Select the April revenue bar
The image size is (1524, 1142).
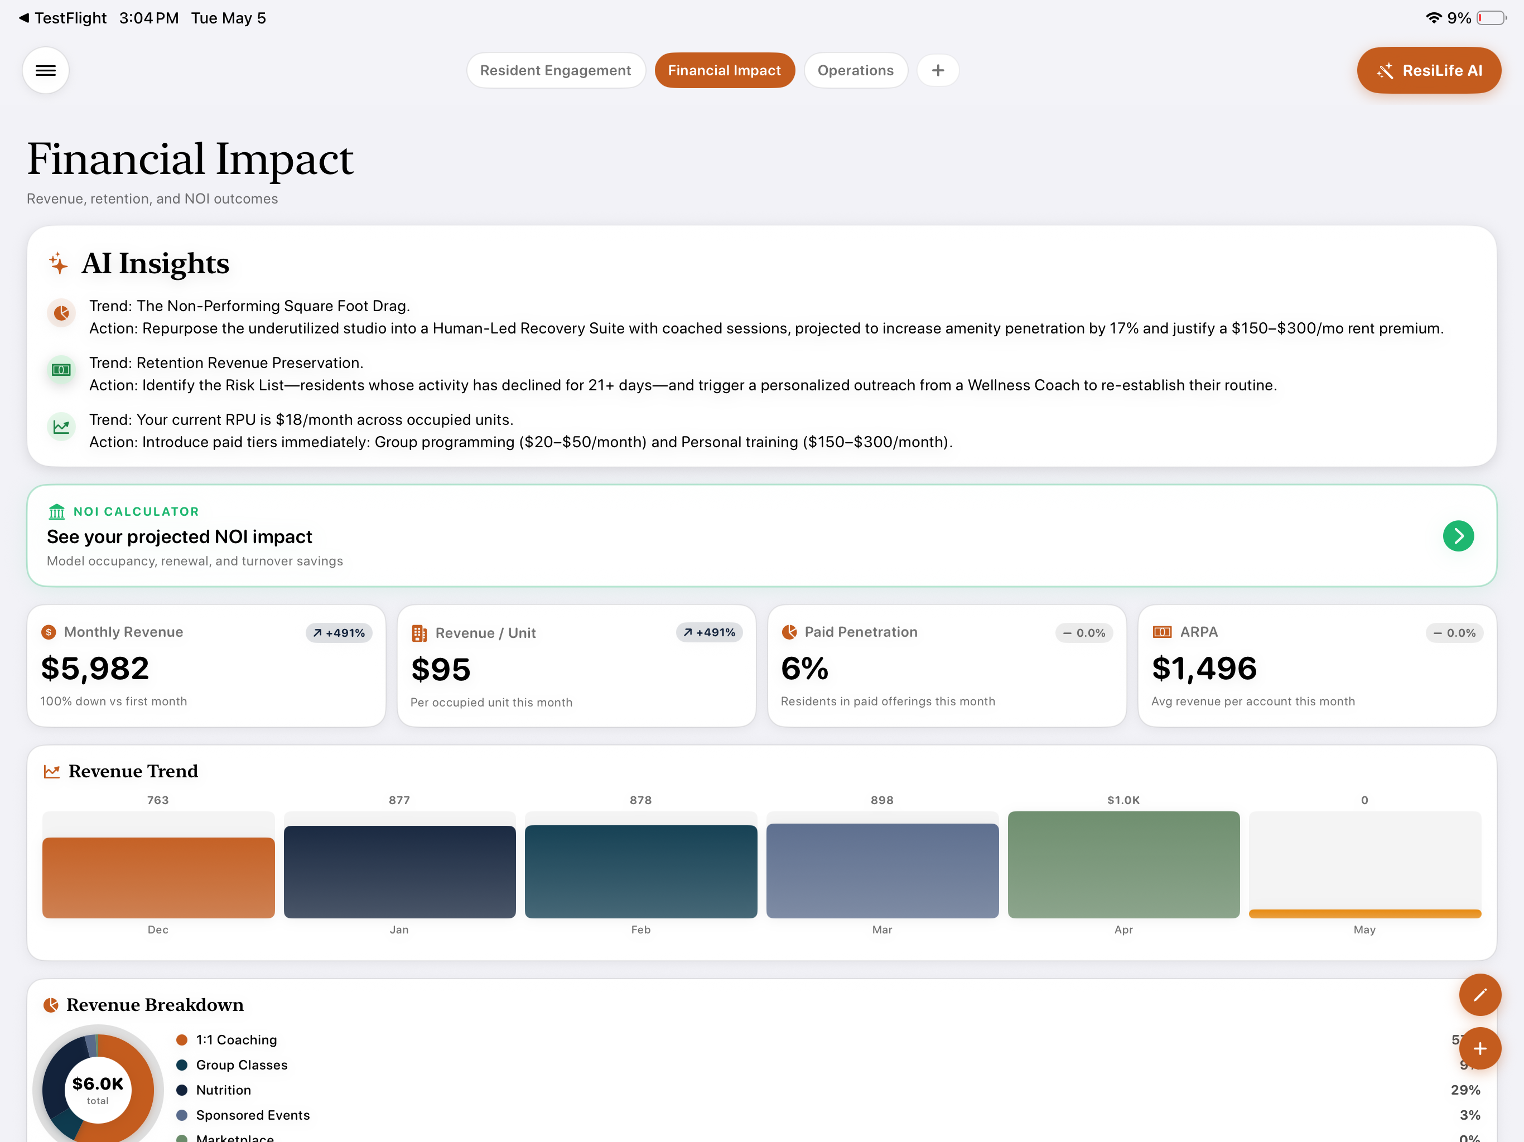1123,864
